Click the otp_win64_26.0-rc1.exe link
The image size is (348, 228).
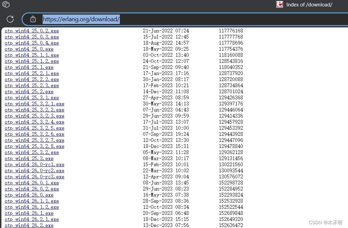[35, 164]
